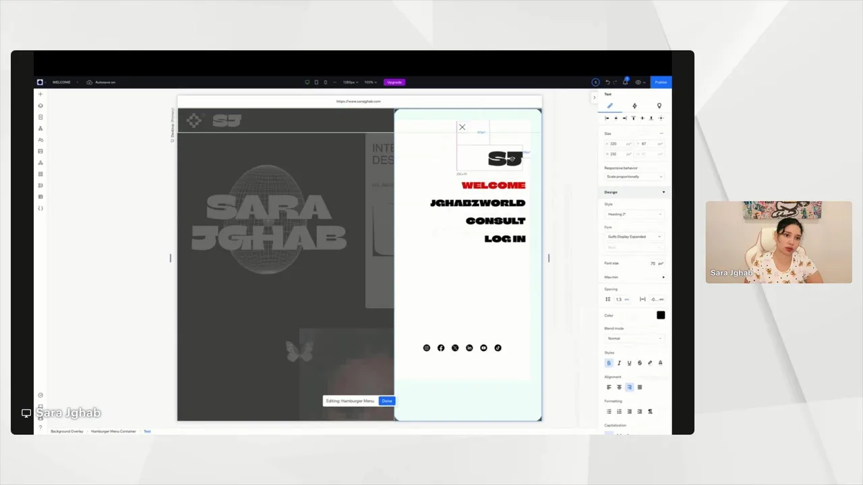The height and width of the screenshot is (485, 863).
Task: Open Responsive behavior Scale proportionally dropdown
Action: tap(634, 176)
